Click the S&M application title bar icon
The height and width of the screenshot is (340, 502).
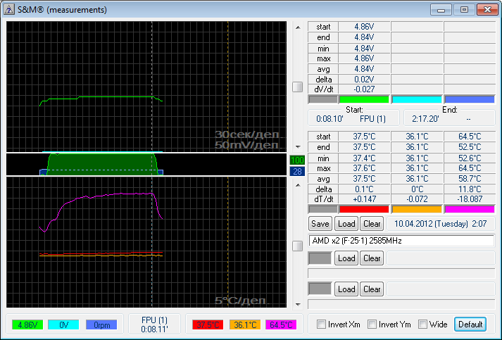8,10
